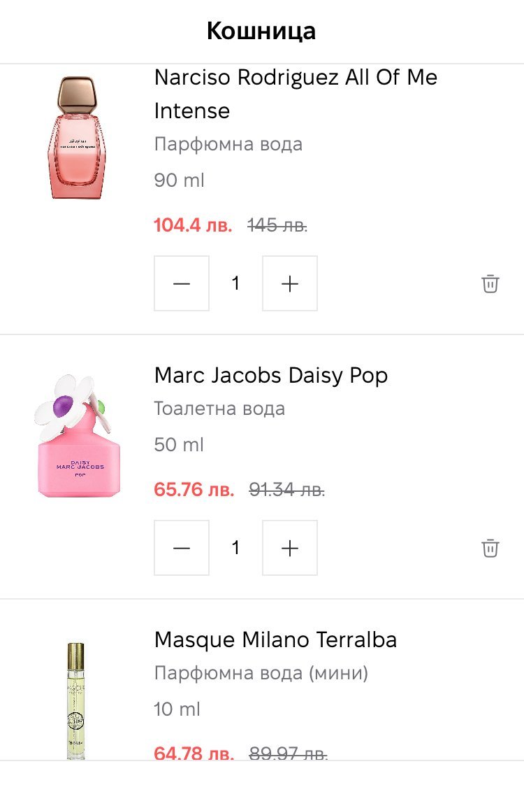This screenshot has height=792, width=524.
Task: Tap the Masque Milano Terralba vial image
Action: click(75, 700)
